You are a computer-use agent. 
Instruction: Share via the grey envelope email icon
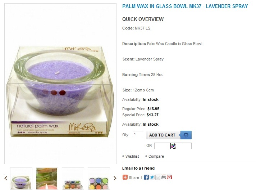(158, 177)
